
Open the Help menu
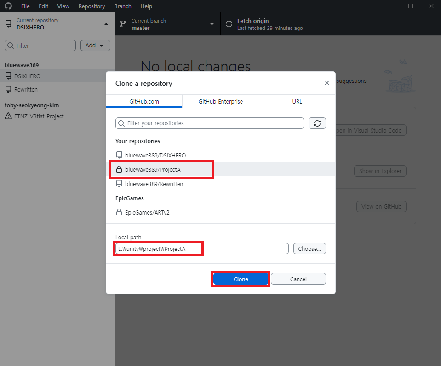[x=146, y=6]
